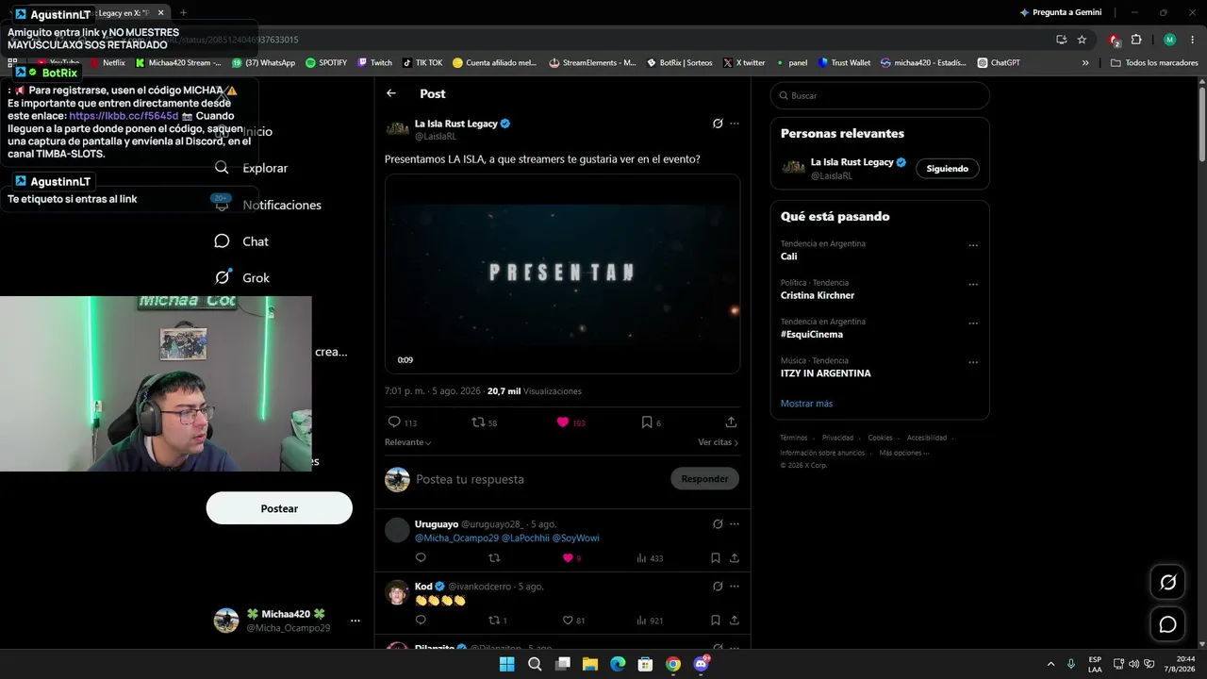
Task: Open more options on Uruguayo's comment
Action: 735,524
